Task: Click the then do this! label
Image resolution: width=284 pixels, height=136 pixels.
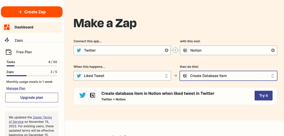Action: click(189, 67)
